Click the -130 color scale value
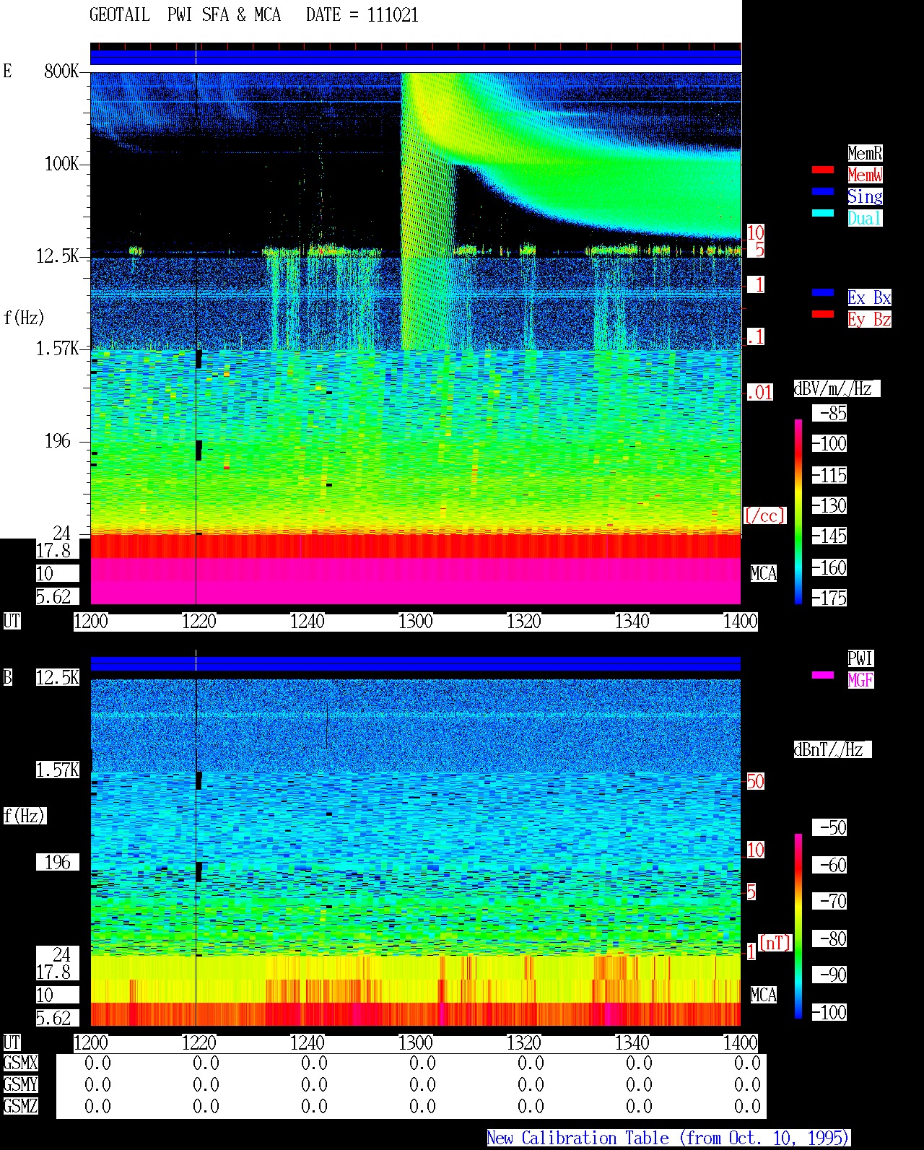 point(829,505)
